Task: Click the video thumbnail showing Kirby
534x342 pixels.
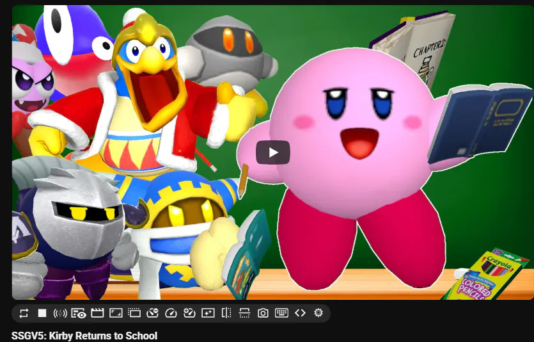Action: [x=273, y=152]
